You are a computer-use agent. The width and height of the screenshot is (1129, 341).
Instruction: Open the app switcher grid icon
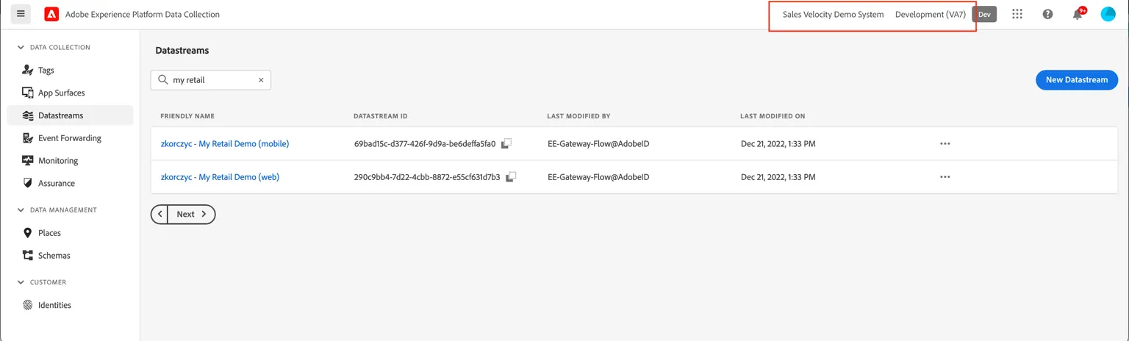click(x=1017, y=14)
